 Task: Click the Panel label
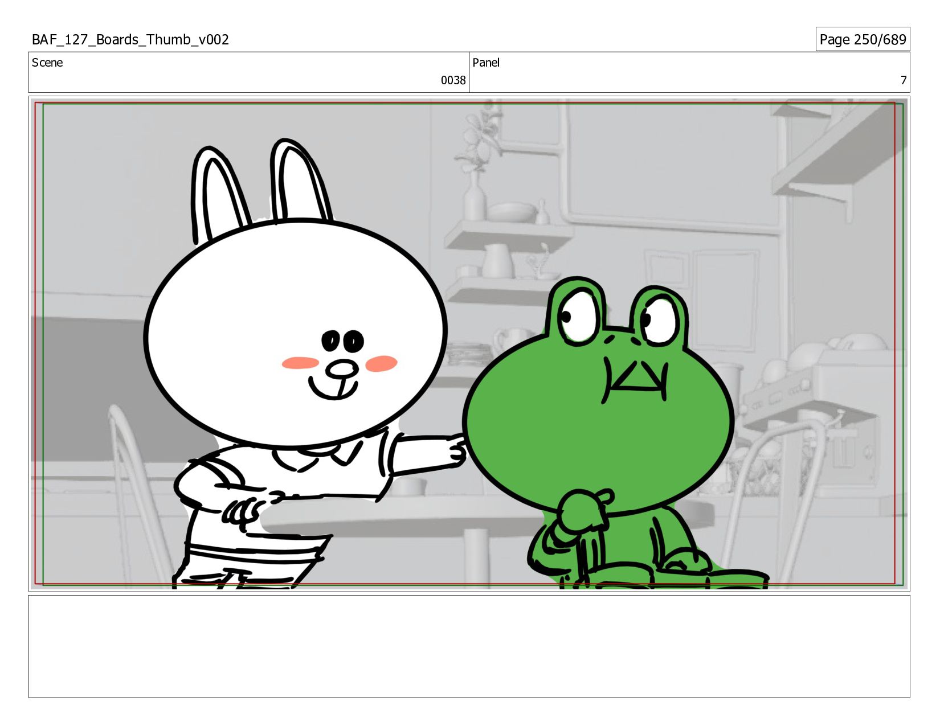pyautogui.click(x=486, y=63)
